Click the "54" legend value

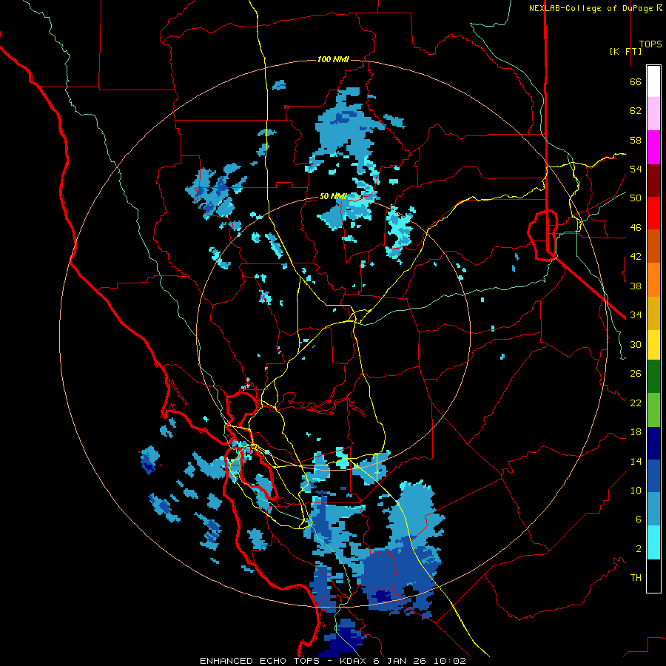pyautogui.click(x=636, y=169)
